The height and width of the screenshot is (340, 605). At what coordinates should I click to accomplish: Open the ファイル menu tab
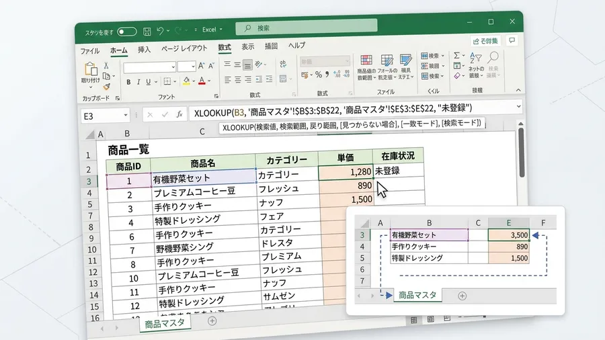point(90,51)
